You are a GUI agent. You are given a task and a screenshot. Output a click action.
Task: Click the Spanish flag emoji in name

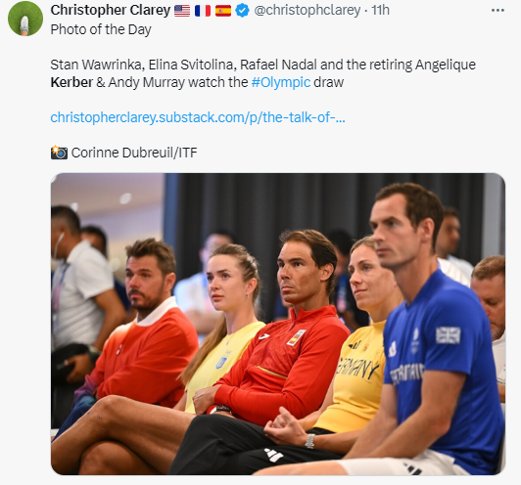click(223, 11)
